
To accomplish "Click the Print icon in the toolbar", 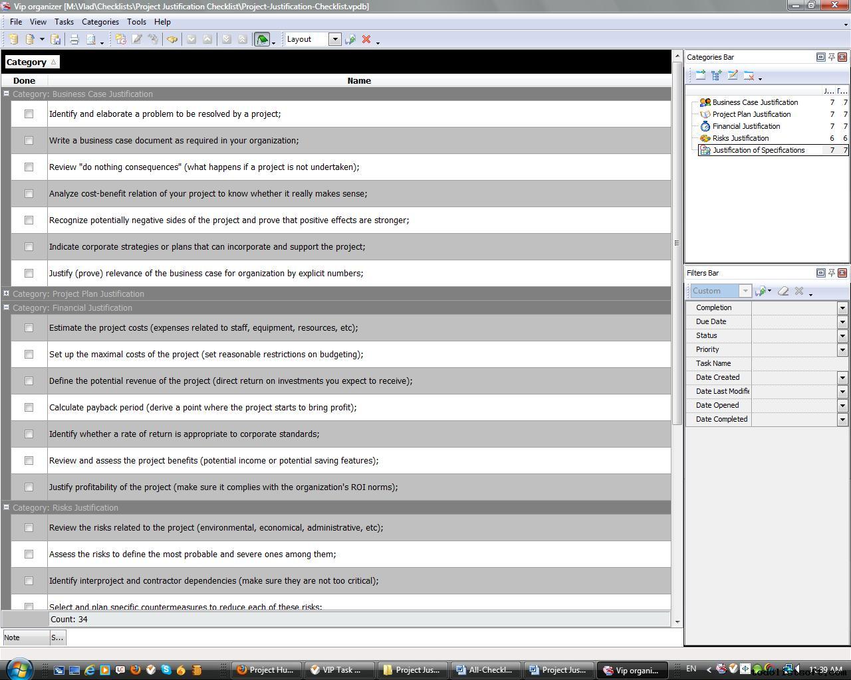I will [74, 40].
